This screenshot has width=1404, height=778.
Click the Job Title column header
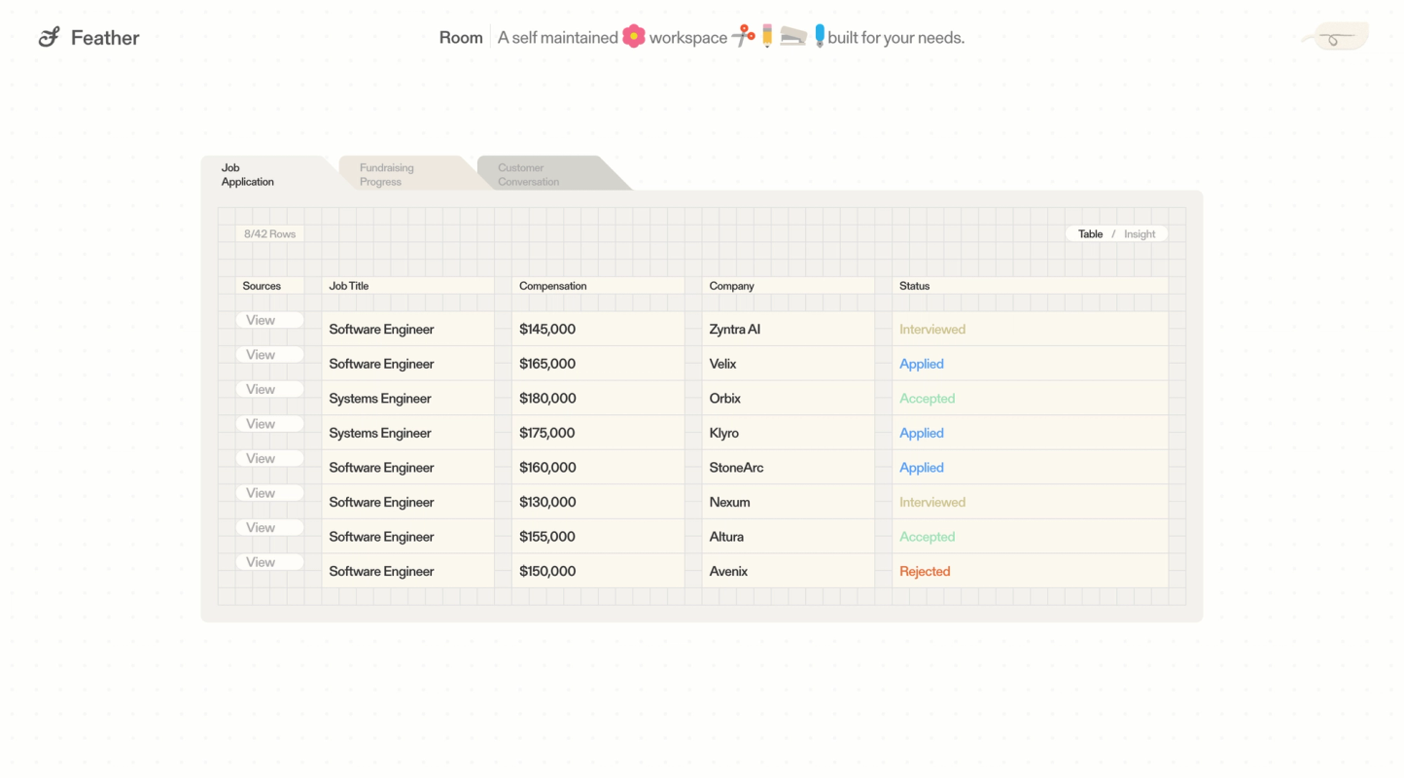[407, 286]
